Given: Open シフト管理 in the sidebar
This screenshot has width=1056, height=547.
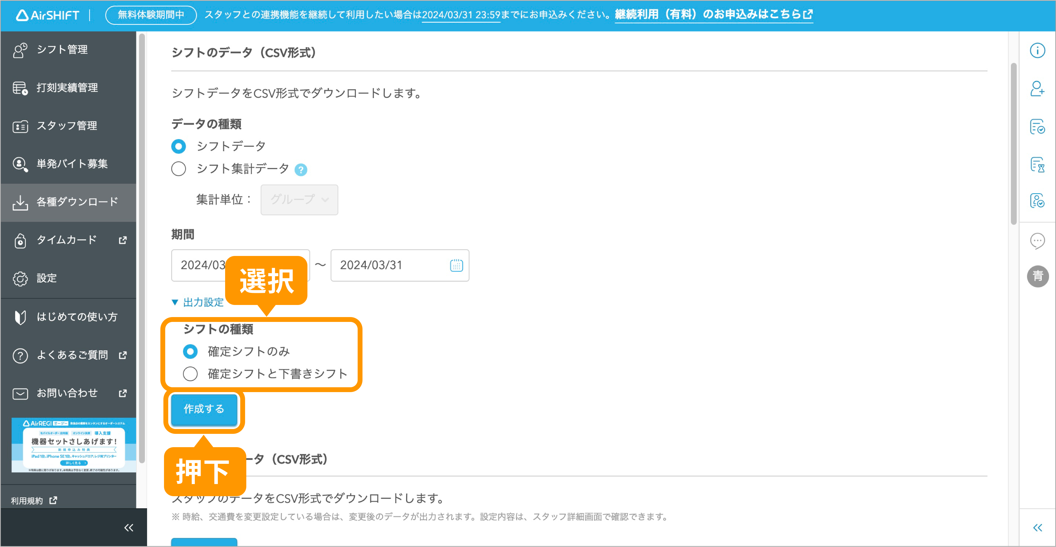Looking at the screenshot, I should tap(68, 50).
